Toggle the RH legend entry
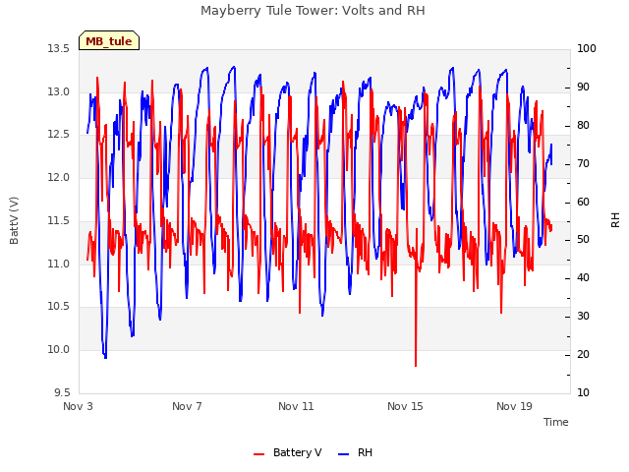Viewport: 629px width, 472px height. click(x=356, y=452)
